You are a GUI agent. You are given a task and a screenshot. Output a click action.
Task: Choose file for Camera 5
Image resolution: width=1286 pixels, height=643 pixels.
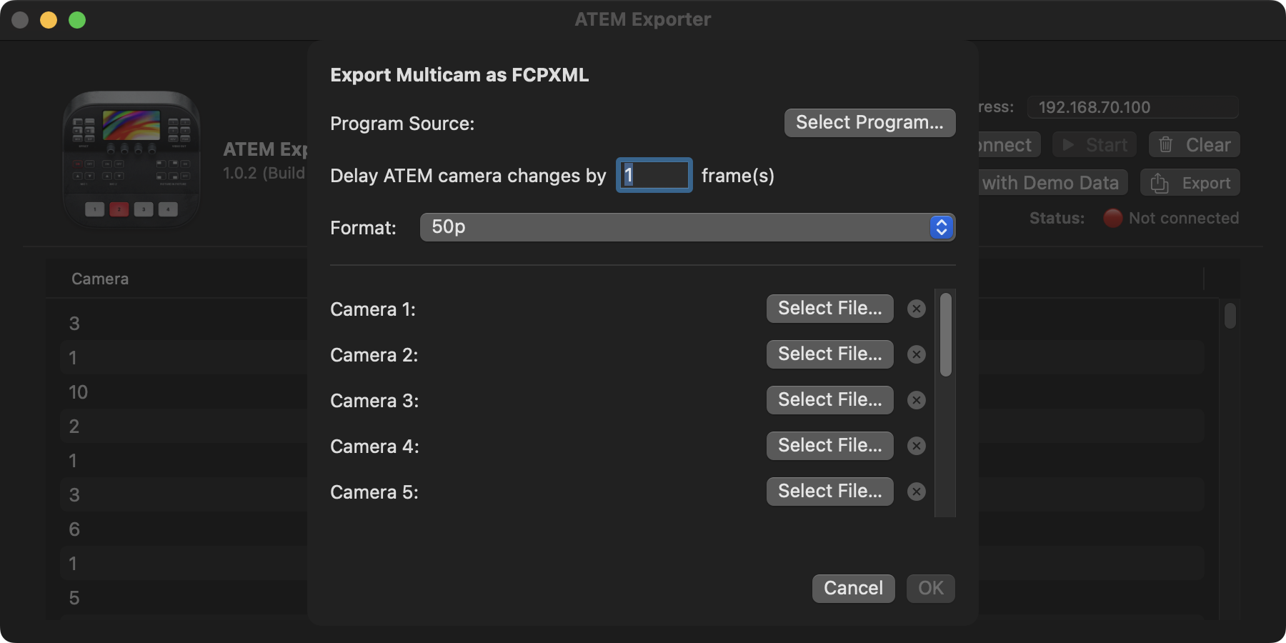point(829,492)
